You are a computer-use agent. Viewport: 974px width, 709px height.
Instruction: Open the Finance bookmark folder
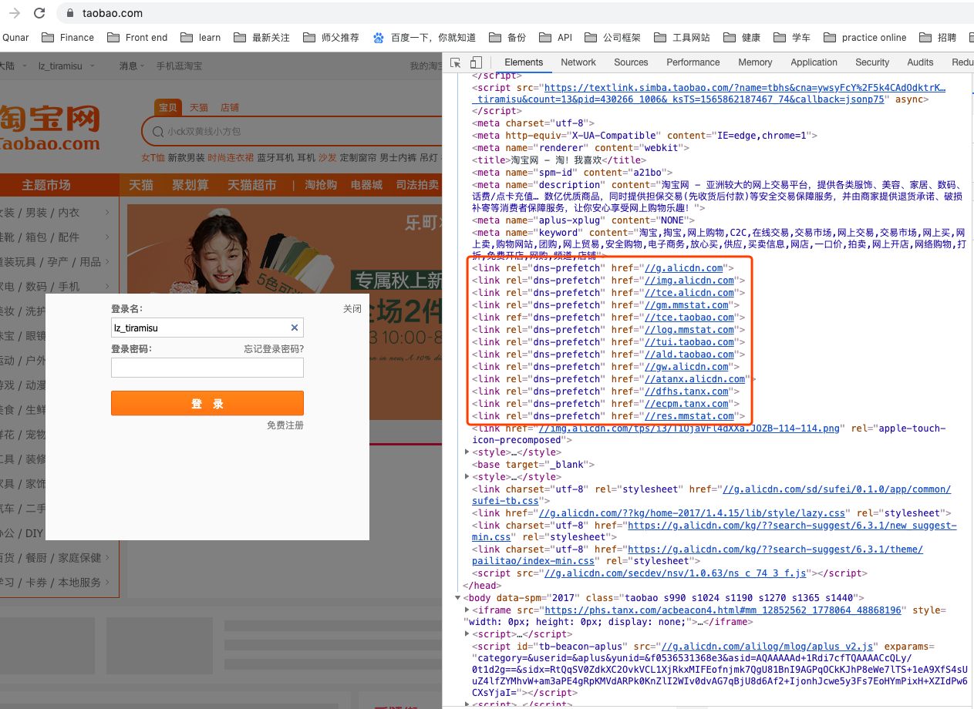[x=68, y=37]
